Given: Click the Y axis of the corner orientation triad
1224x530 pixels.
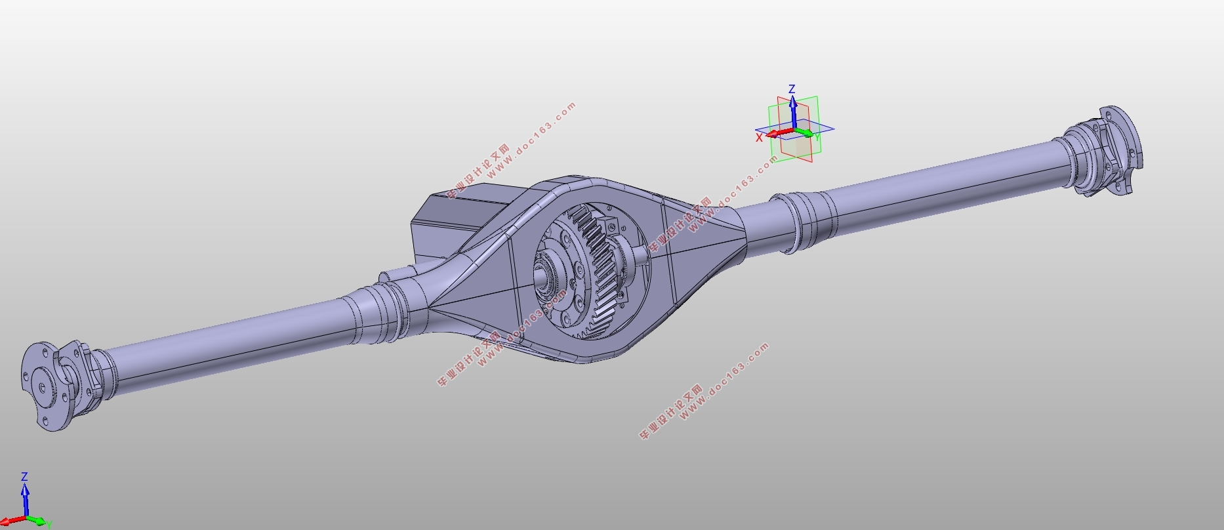Looking at the screenshot, I should [37, 521].
